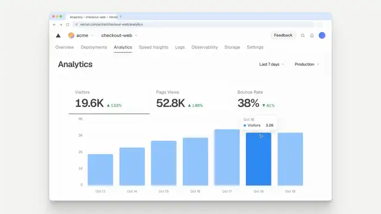This screenshot has width=381, height=214.
Task: Open the Production environment dropdown
Action: click(307, 64)
